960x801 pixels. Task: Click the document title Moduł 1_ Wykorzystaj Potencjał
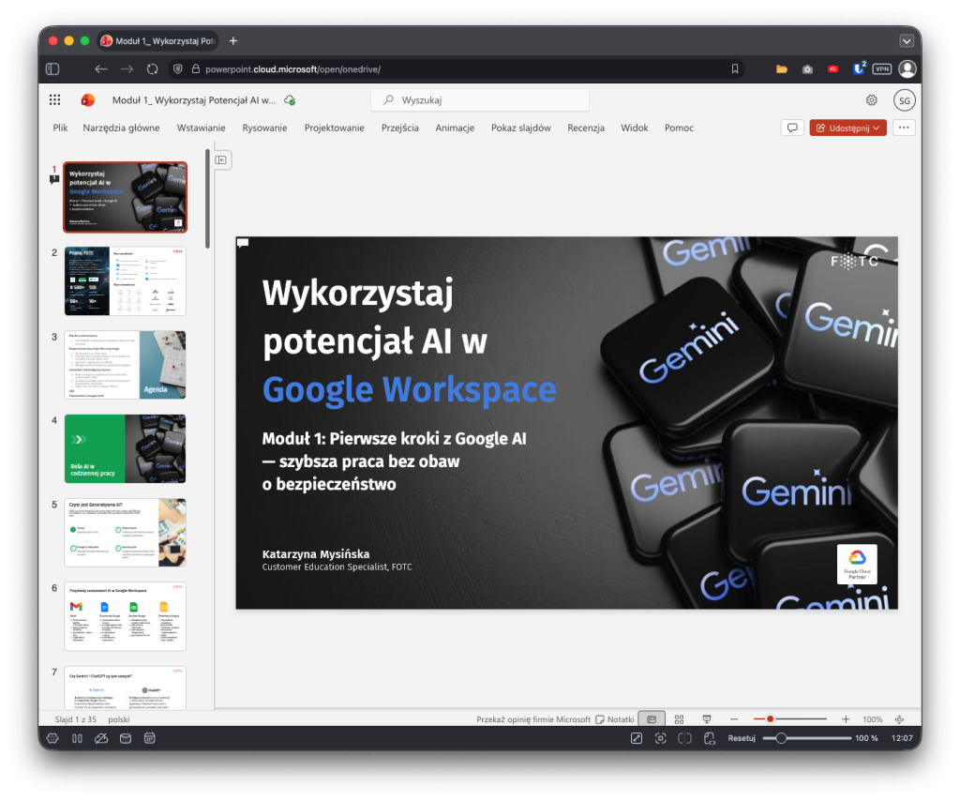[x=193, y=99]
